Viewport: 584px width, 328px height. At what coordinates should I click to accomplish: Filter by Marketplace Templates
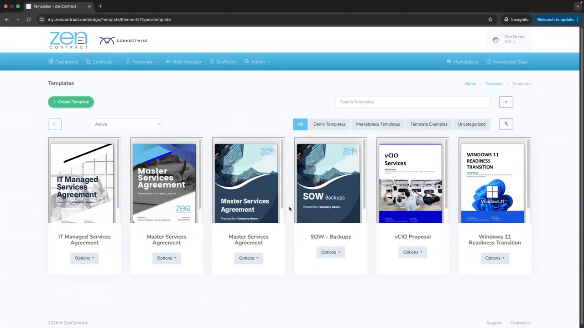click(378, 124)
